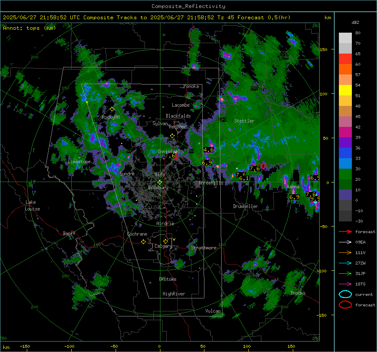
Task: Click the Airdrie label
Action: 165,224
